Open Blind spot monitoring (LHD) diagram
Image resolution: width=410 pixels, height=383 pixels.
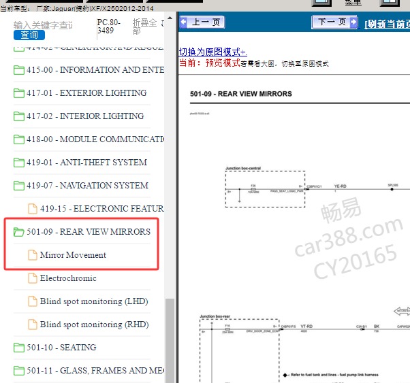pyautogui.click(x=94, y=301)
